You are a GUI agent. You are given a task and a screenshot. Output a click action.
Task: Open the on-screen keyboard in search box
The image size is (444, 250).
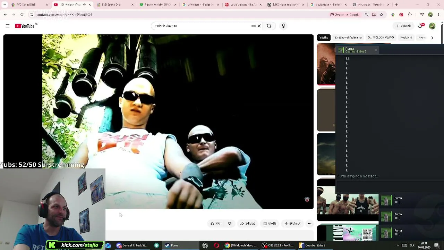254,26
